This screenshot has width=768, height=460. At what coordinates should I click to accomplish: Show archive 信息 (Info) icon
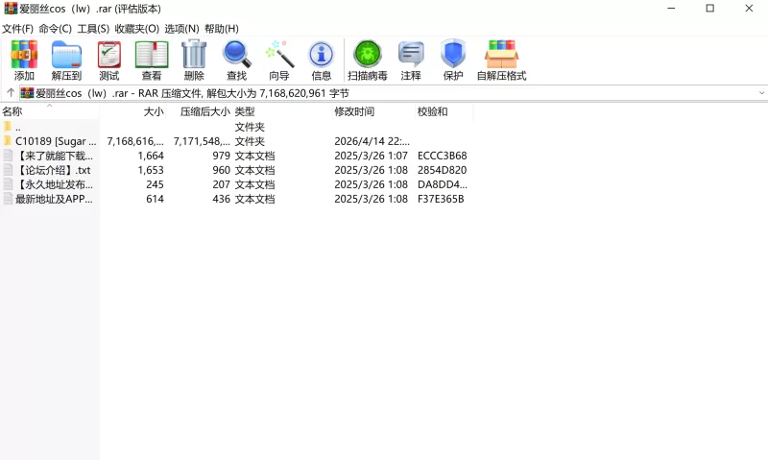click(322, 54)
